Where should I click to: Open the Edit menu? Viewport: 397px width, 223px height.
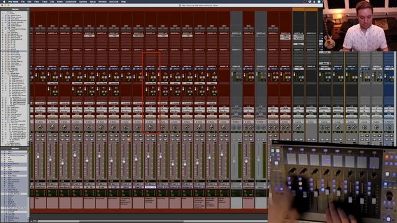(x=29, y=1)
